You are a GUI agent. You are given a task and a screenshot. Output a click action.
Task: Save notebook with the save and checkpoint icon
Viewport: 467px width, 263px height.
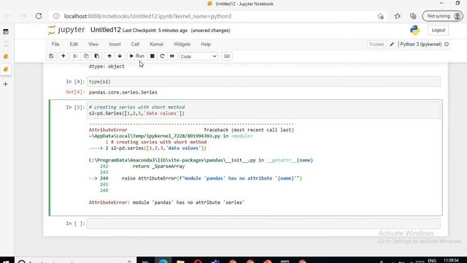click(x=51, y=56)
